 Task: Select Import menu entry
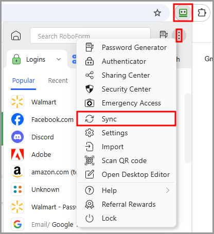[126, 147]
